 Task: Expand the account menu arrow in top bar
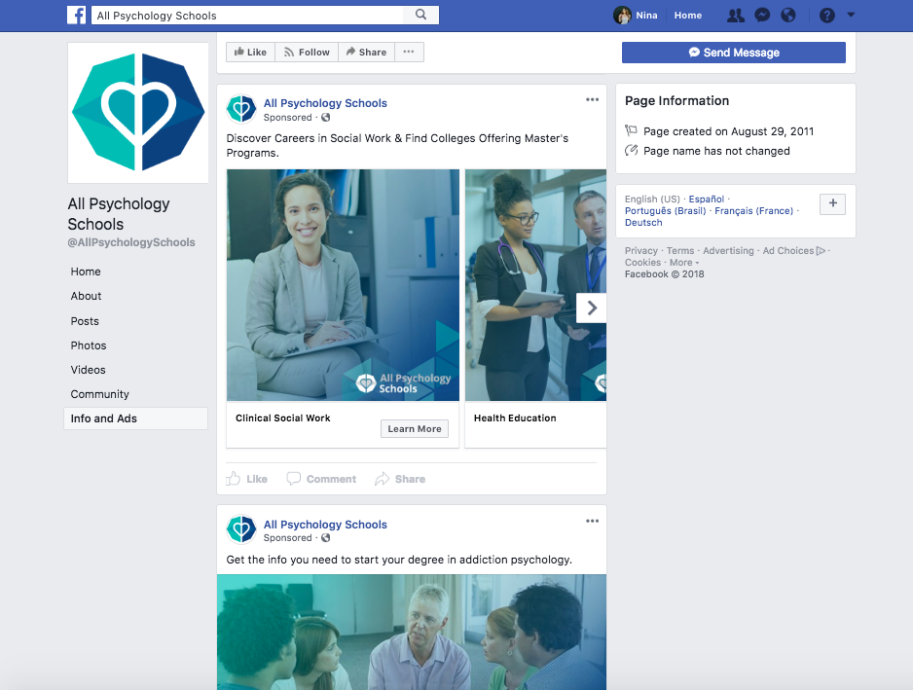(851, 15)
